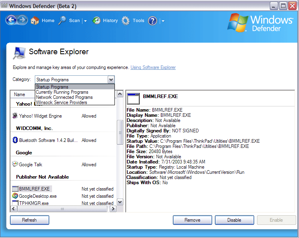Click the horizontal scrollbar thumb
This screenshot has width=299, height=238.
point(62,209)
